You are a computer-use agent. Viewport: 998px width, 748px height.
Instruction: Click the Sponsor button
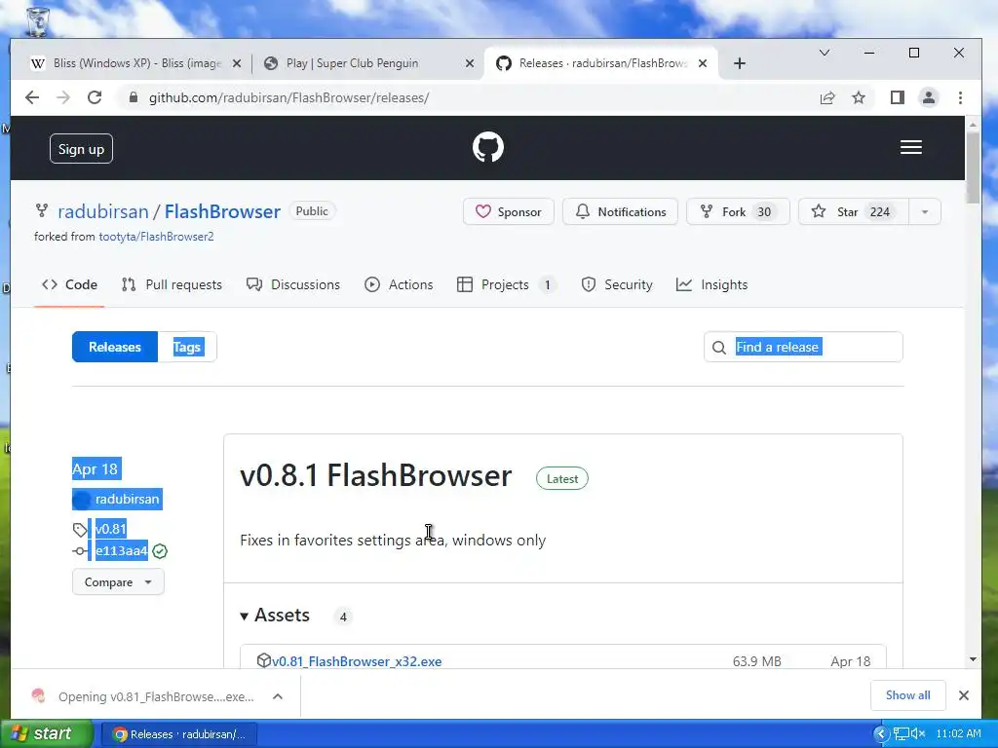tap(509, 211)
